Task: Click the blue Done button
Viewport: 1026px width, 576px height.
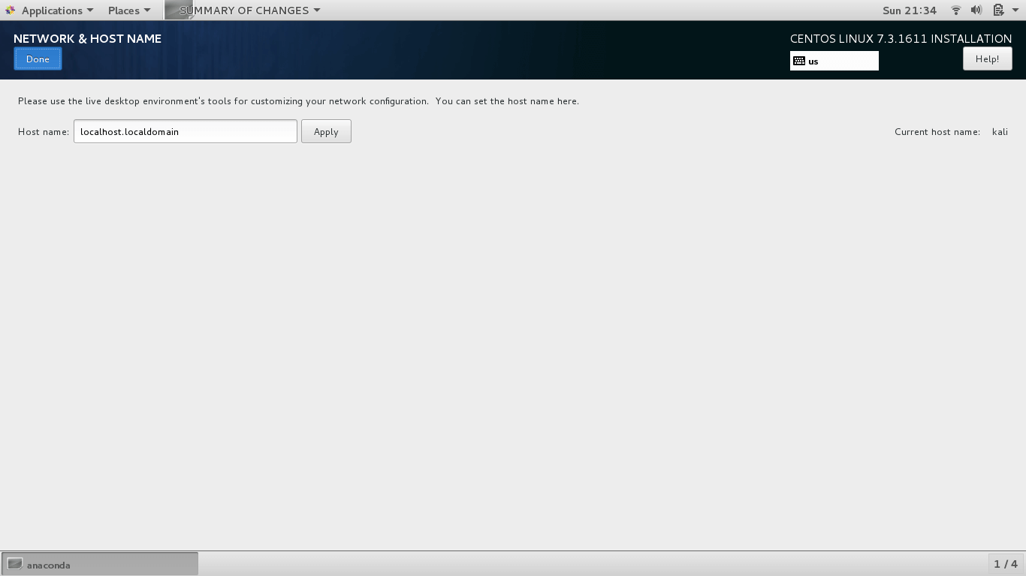Action: [38, 59]
